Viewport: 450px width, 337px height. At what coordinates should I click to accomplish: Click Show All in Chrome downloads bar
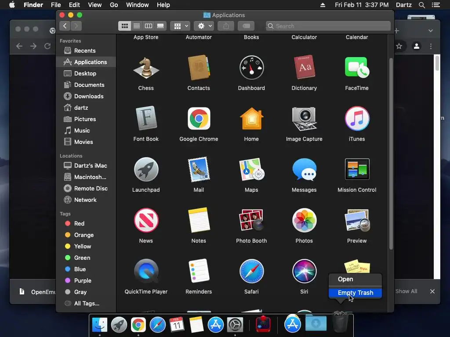point(406,291)
